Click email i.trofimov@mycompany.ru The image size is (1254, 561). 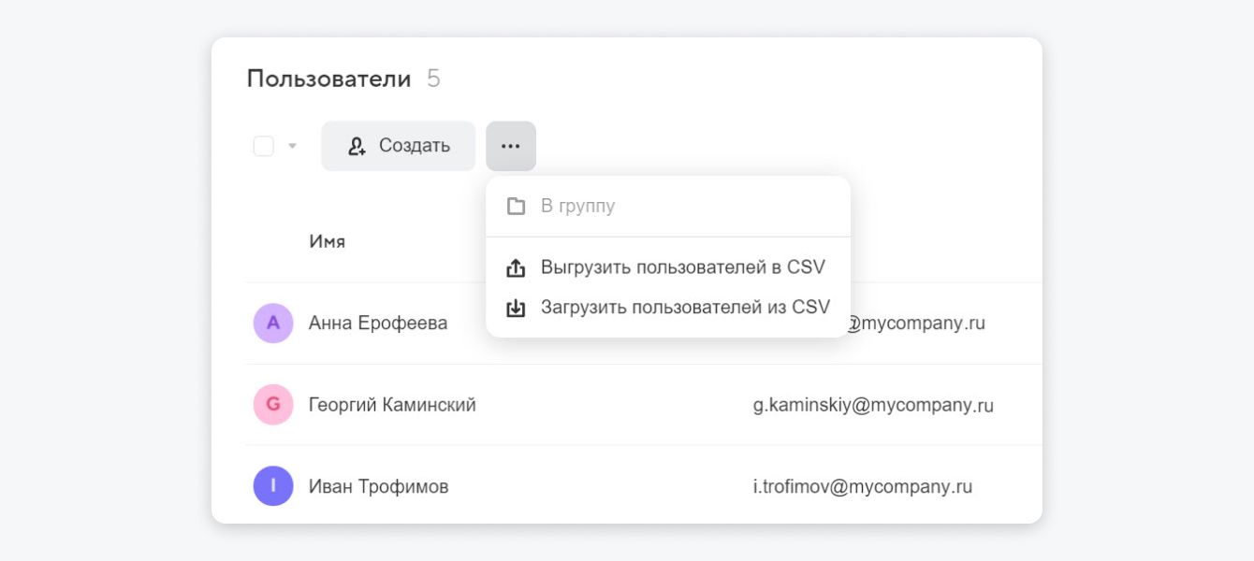[x=862, y=487]
